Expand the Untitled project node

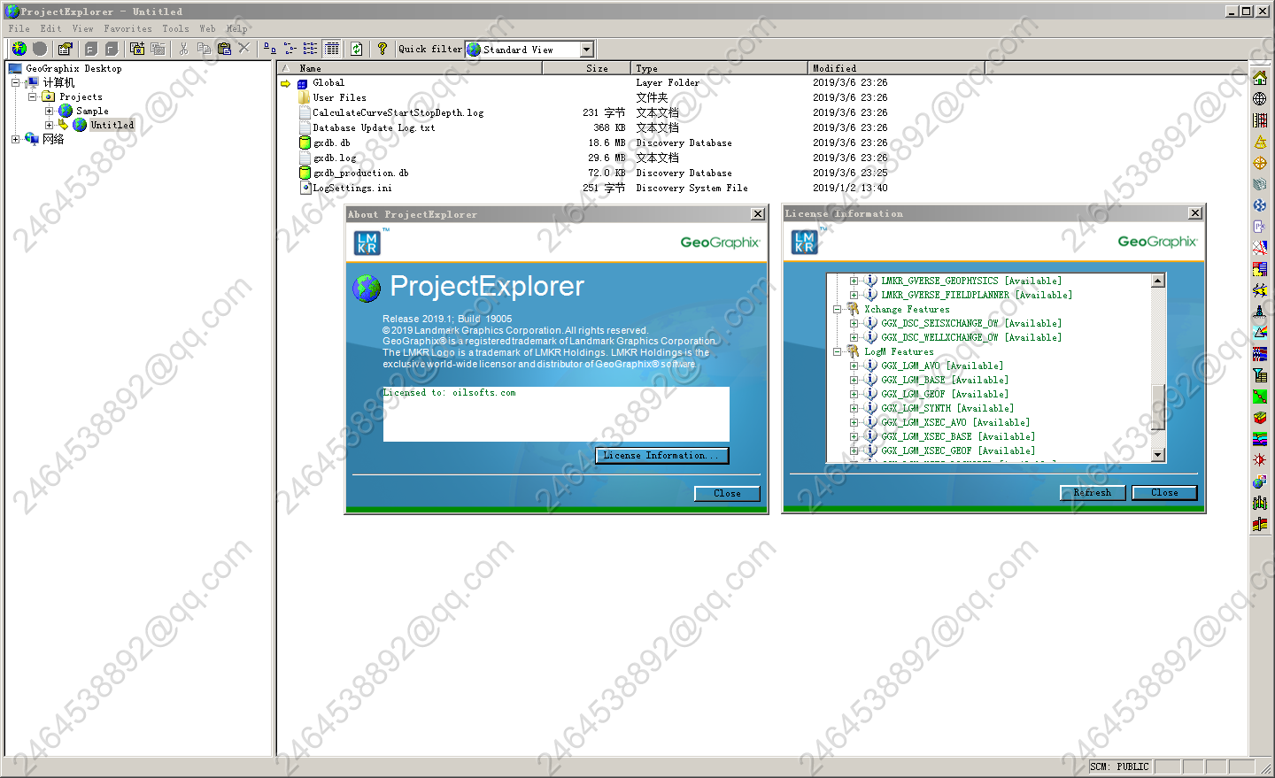coord(49,125)
